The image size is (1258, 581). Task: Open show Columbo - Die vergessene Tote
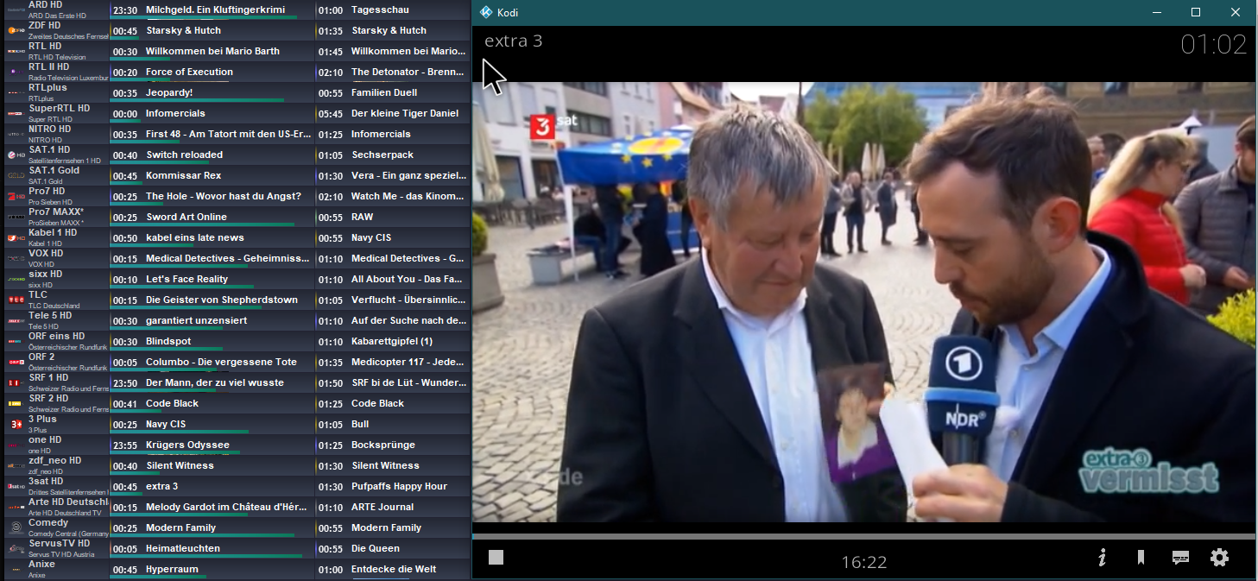[221, 362]
